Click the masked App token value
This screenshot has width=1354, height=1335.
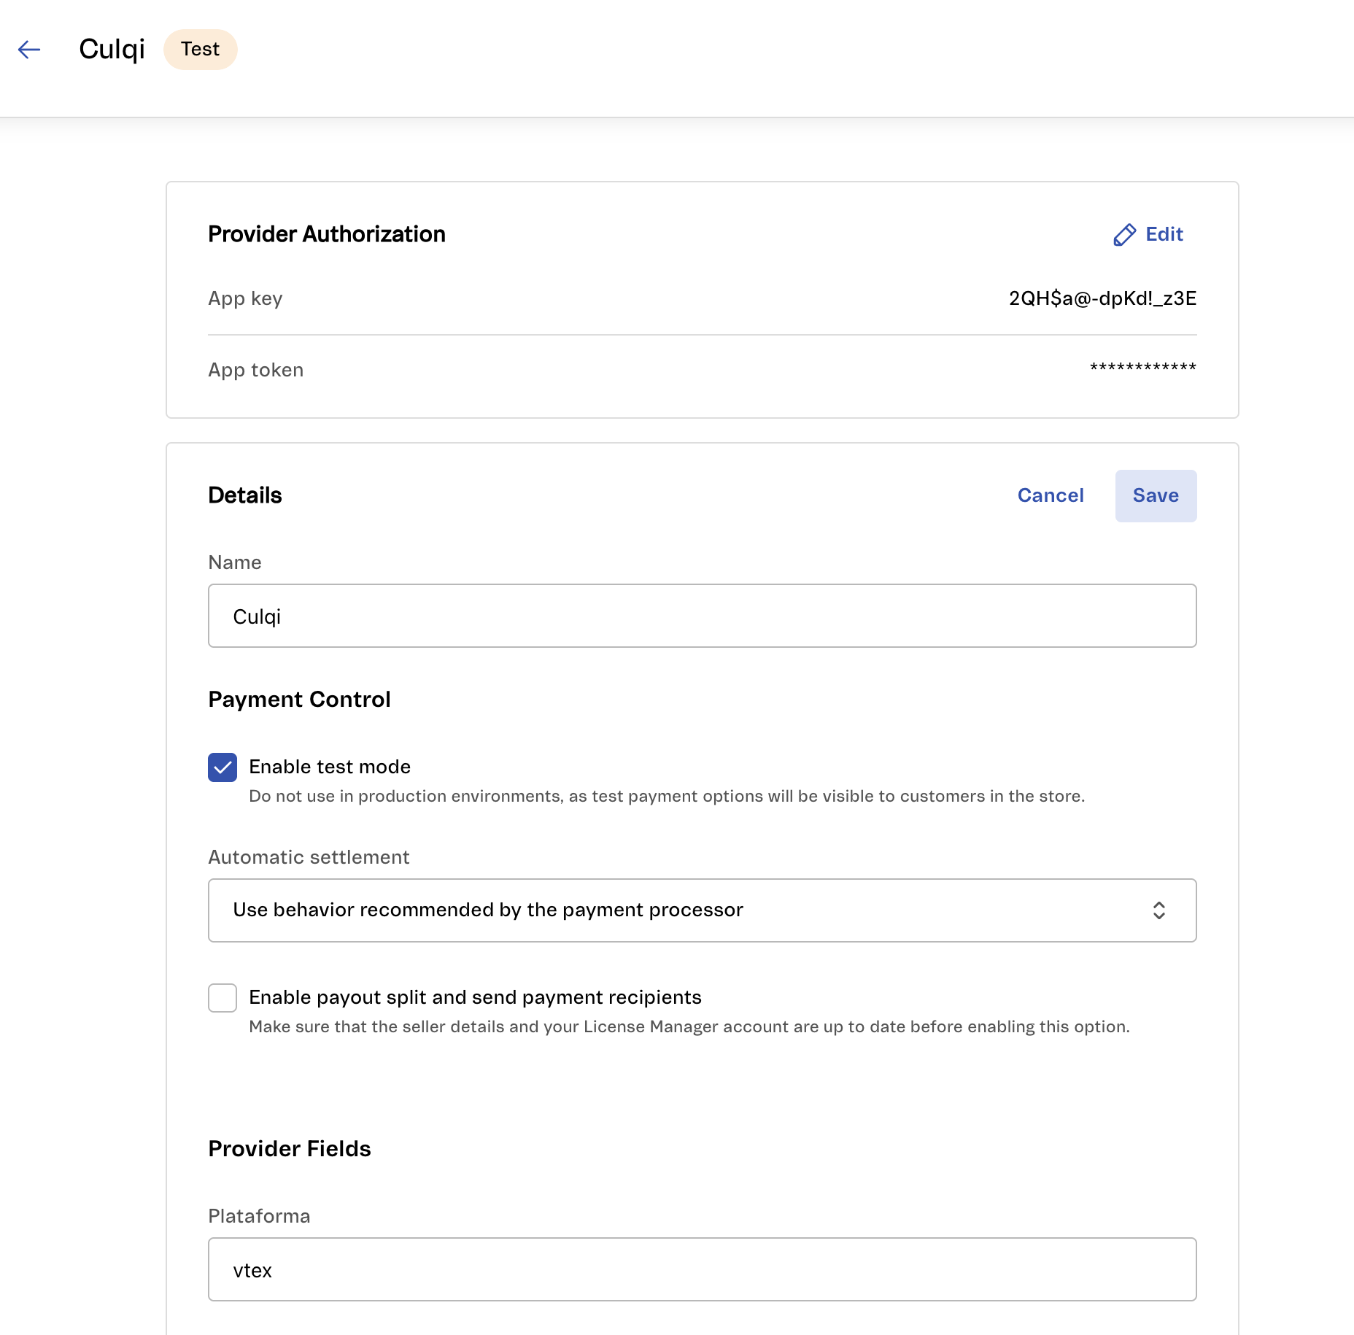coord(1142,368)
